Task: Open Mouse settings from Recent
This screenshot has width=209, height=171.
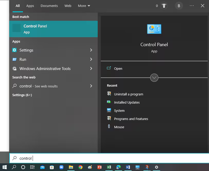Action: (x=119, y=127)
